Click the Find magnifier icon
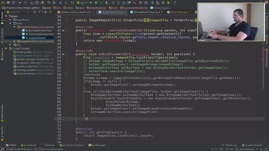This screenshot has width=269, height=151. (x=49, y=3)
